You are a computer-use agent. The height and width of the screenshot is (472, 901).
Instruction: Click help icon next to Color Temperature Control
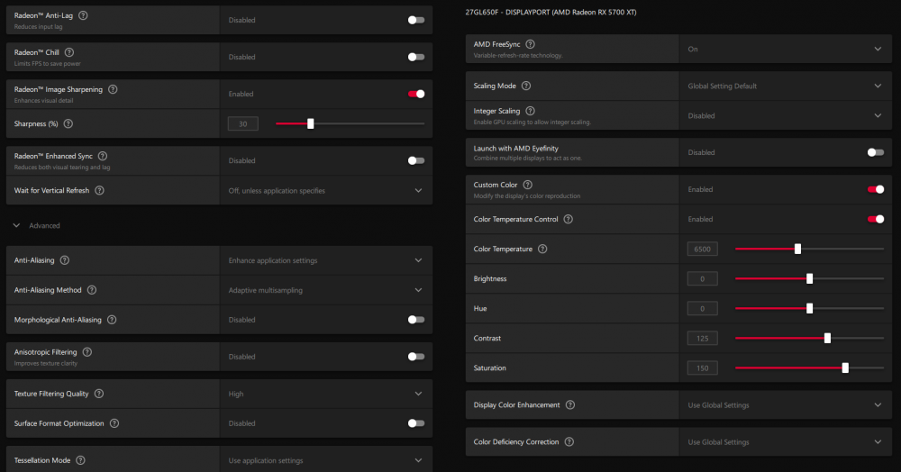[x=568, y=219]
